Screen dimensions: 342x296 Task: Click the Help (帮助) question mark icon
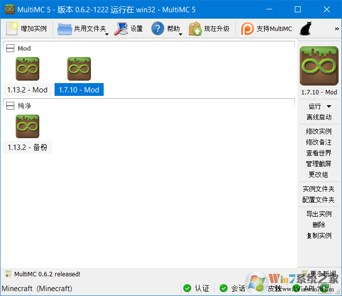pyautogui.click(x=158, y=29)
